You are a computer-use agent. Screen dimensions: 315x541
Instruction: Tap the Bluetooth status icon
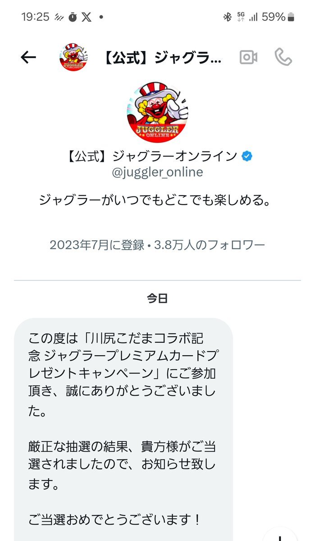tap(227, 17)
